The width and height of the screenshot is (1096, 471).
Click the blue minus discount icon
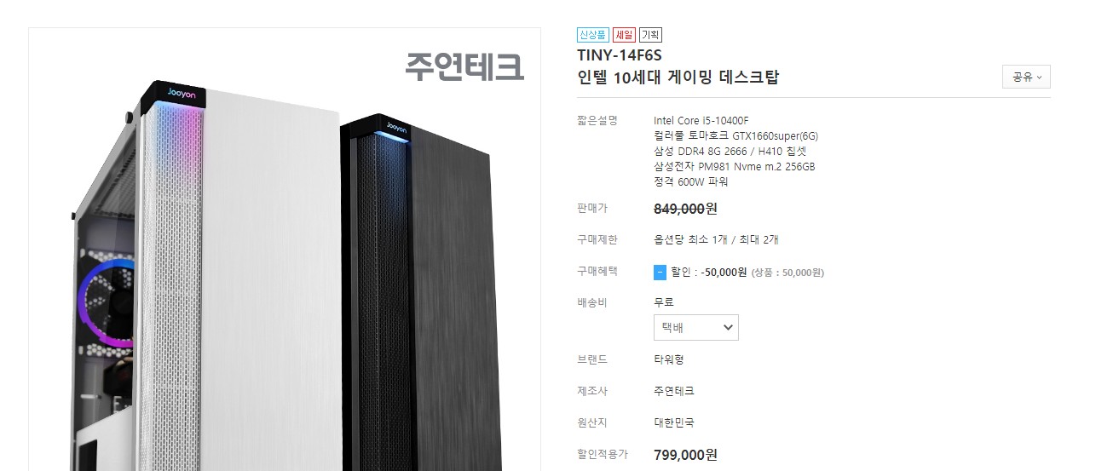click(660, 273)
